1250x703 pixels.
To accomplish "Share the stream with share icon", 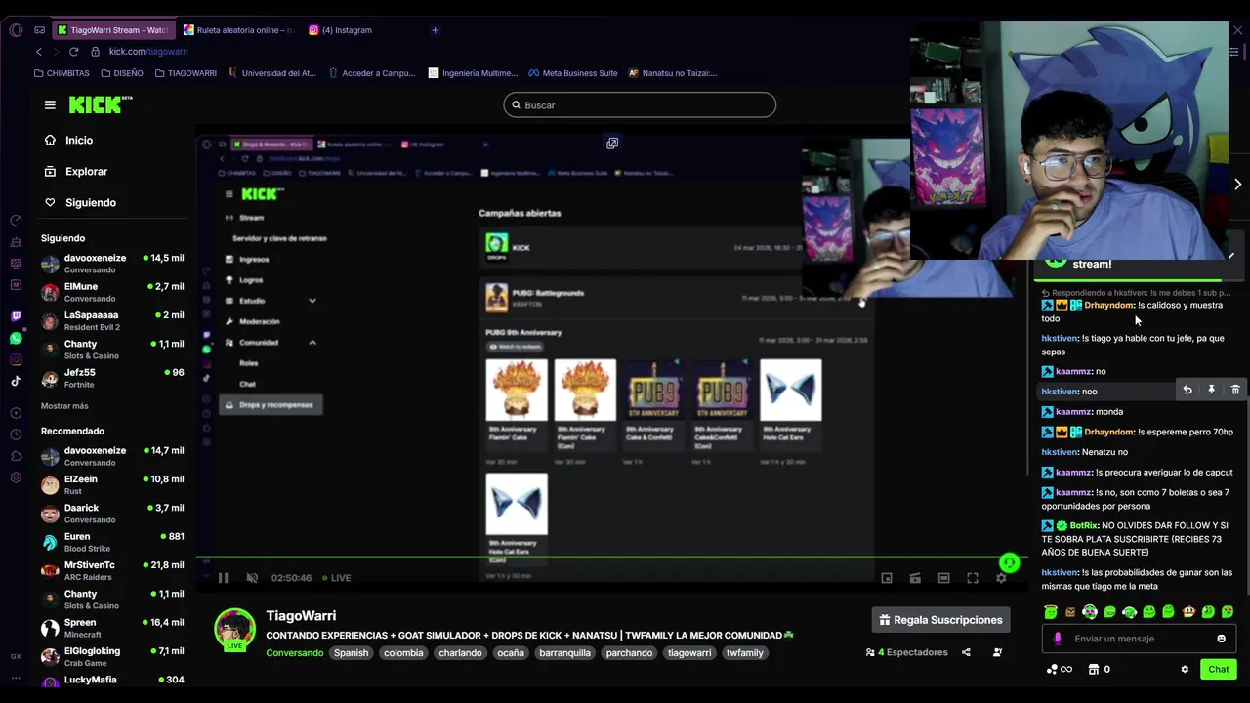I will tap(966, 653).
